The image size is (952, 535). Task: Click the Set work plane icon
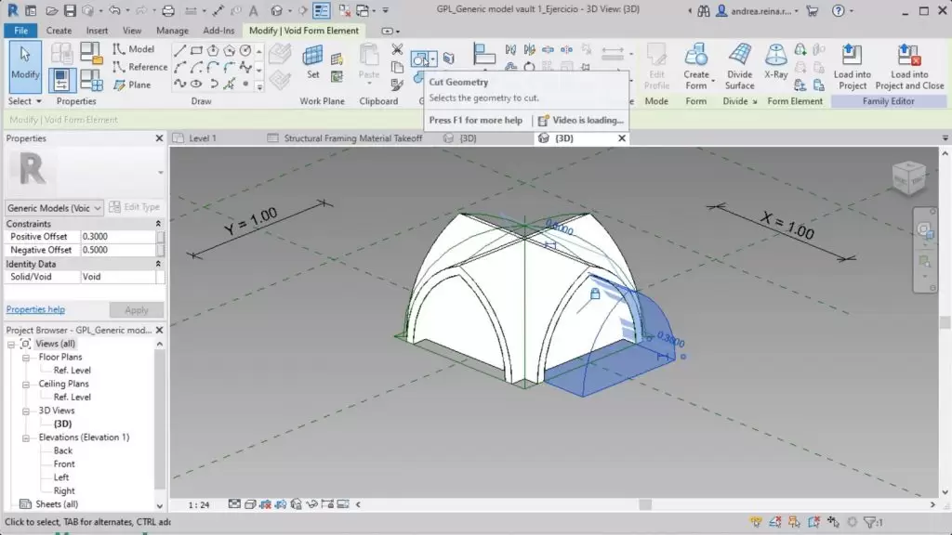313,62
